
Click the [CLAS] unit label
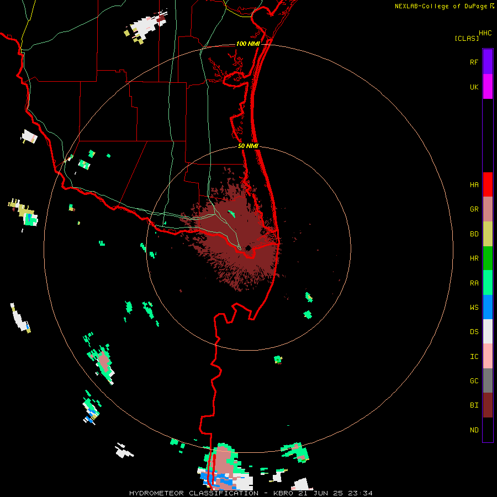coord(467,38)
